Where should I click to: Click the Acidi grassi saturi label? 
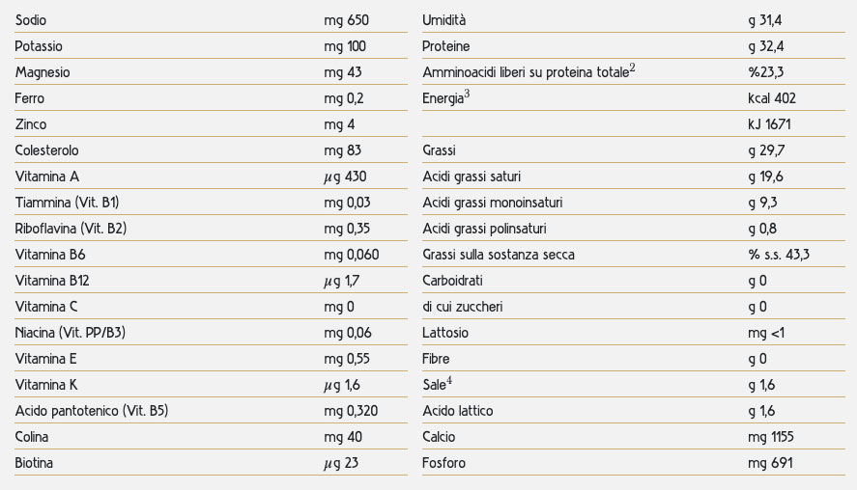tap(471, 177)
